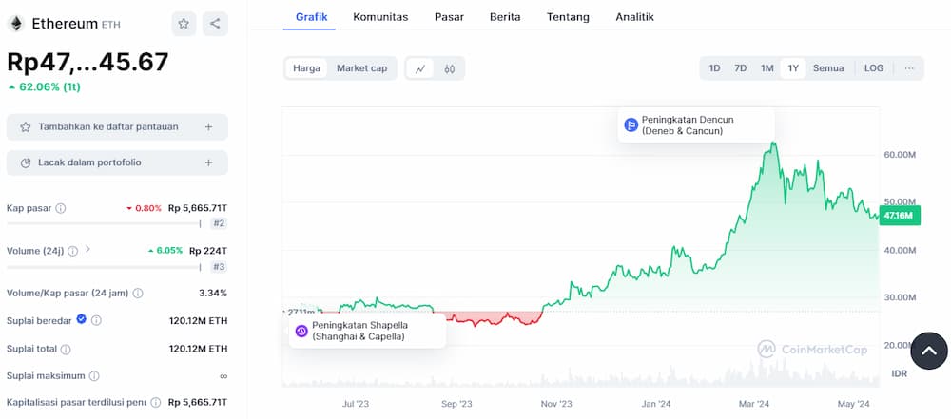Image resolution: width=951 pixels, height=419 pixels.
Task: Click the Kapitalisasi pasar terdilusi info icon
Action: [x=156, y=403]
